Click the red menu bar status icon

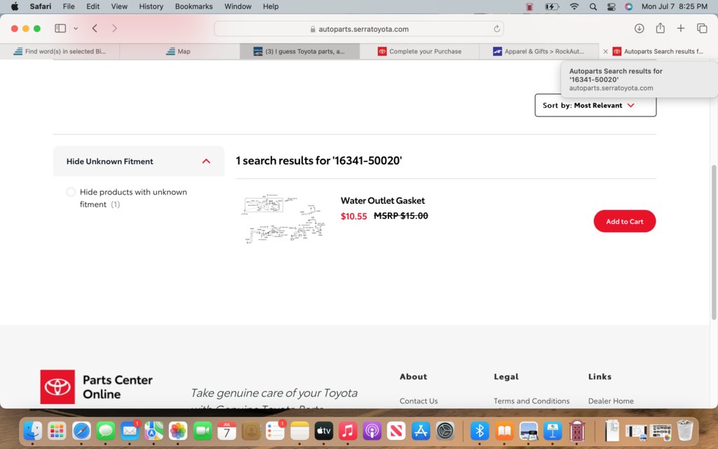(529, 6)
